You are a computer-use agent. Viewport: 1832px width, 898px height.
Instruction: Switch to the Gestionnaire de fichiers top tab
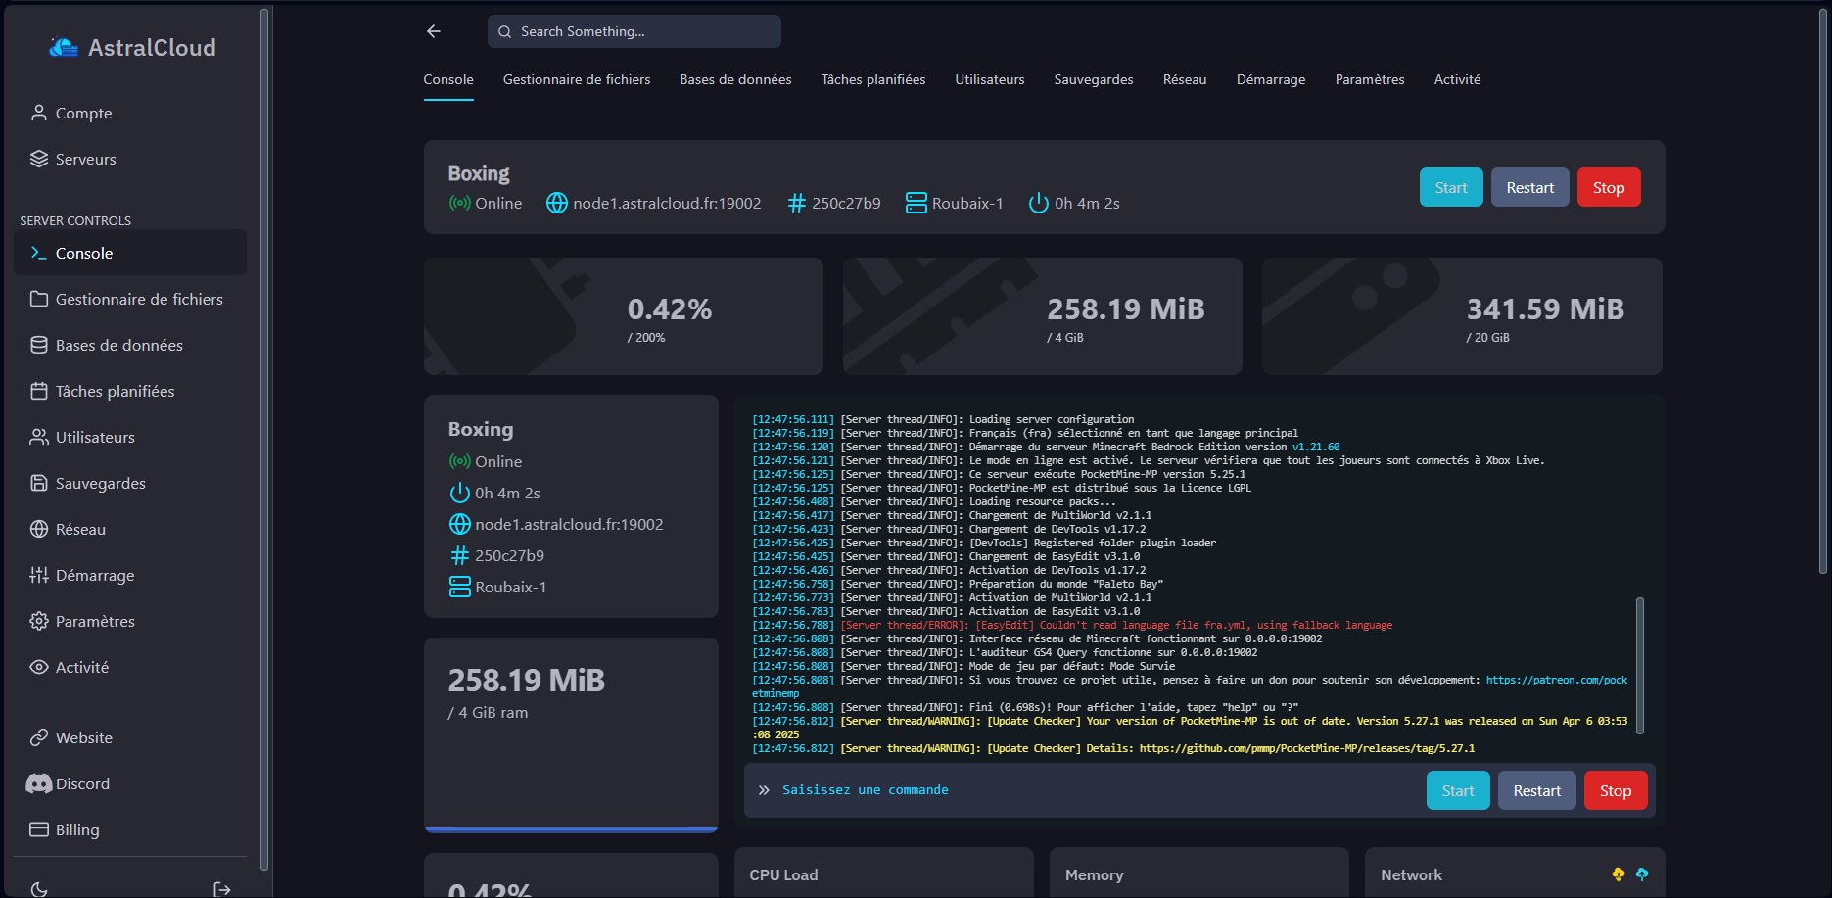(576, 79)
